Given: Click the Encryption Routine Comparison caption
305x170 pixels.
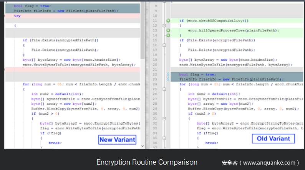Looking at the screenshot, I should (147, 162).
